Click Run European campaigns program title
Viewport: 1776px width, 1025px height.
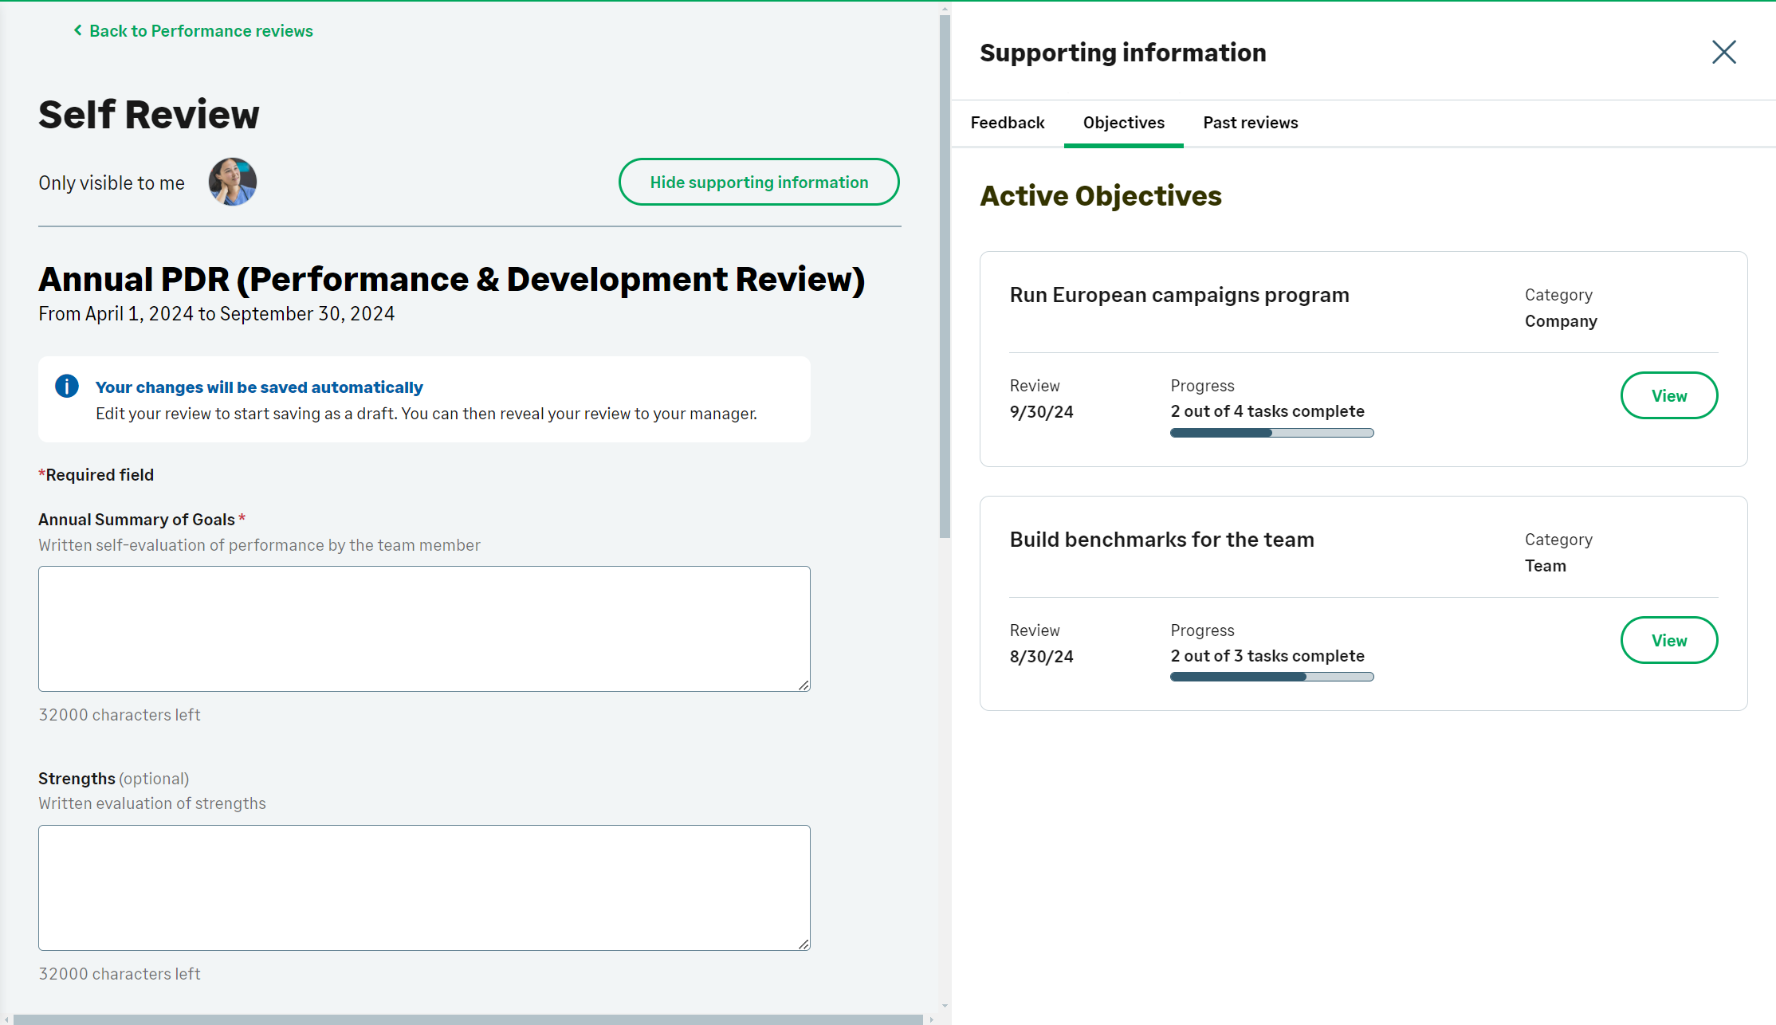1179,295
